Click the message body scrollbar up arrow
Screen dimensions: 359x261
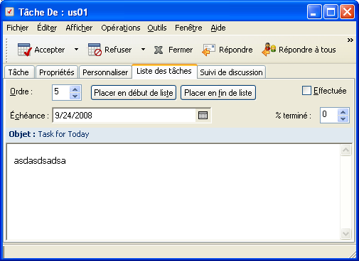pyautogui.click(x=345, y=150)
